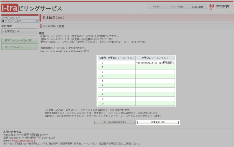The width and height of the screenshot is (234, 147).
Task: Click 申し込み内容を修正する button
Action: [x=115, y=122]
